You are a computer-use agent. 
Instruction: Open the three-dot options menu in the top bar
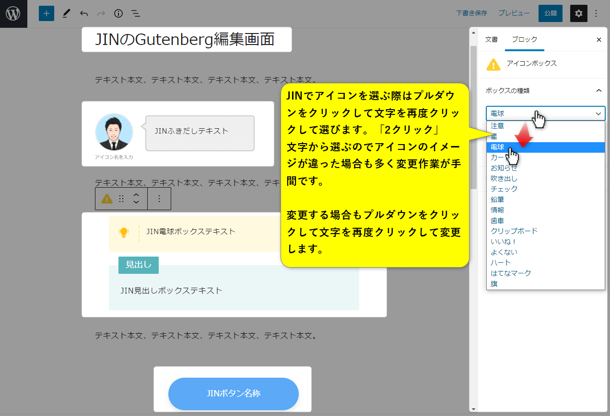pos(596,13)
